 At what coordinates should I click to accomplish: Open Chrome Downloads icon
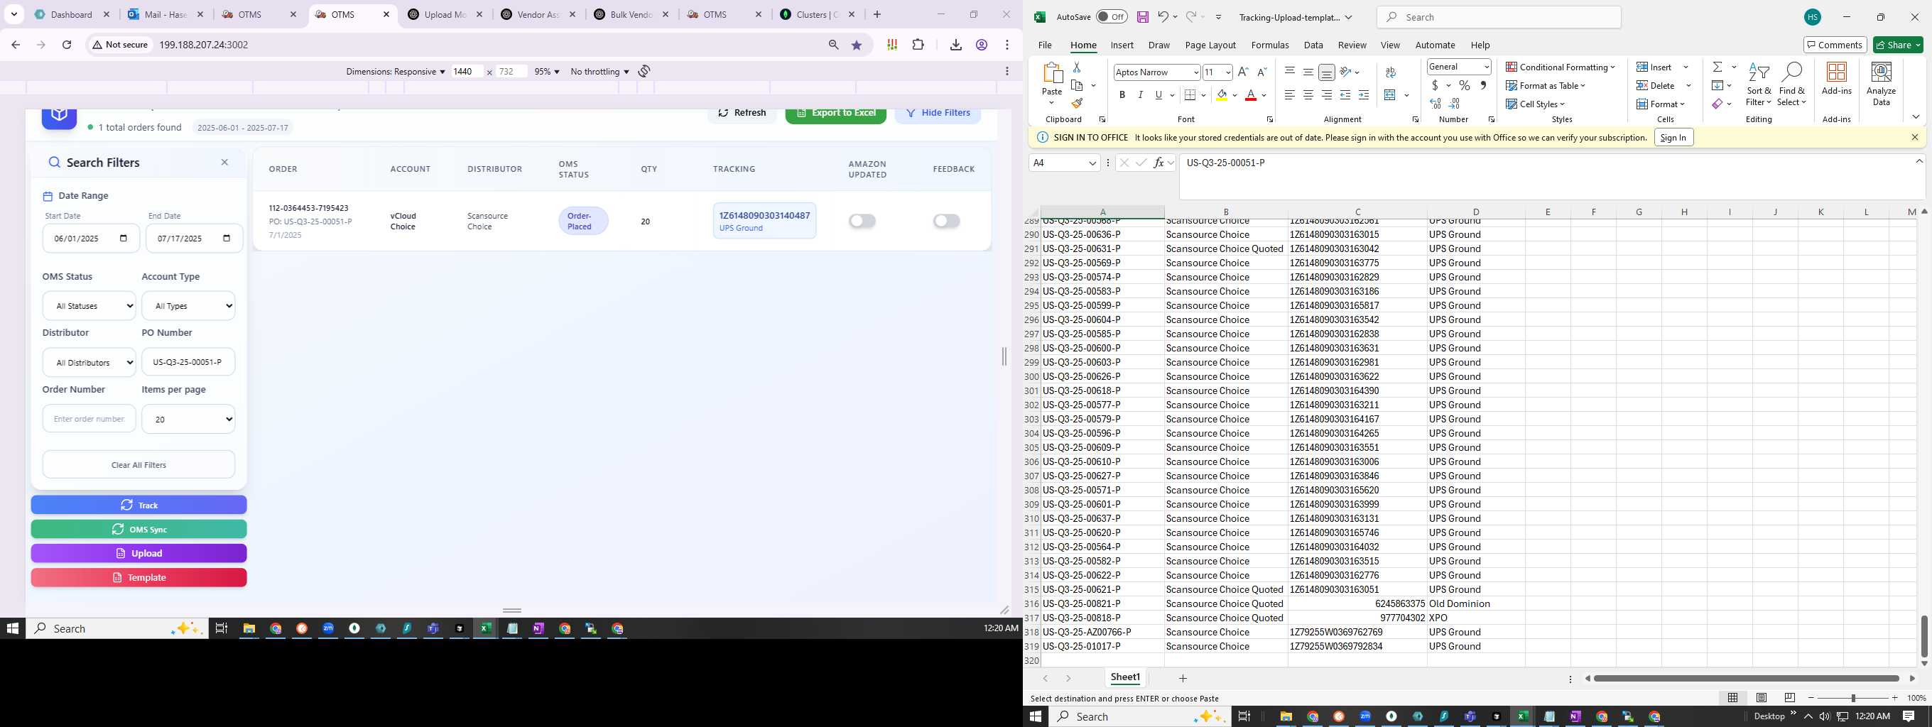tap(955, 45)
